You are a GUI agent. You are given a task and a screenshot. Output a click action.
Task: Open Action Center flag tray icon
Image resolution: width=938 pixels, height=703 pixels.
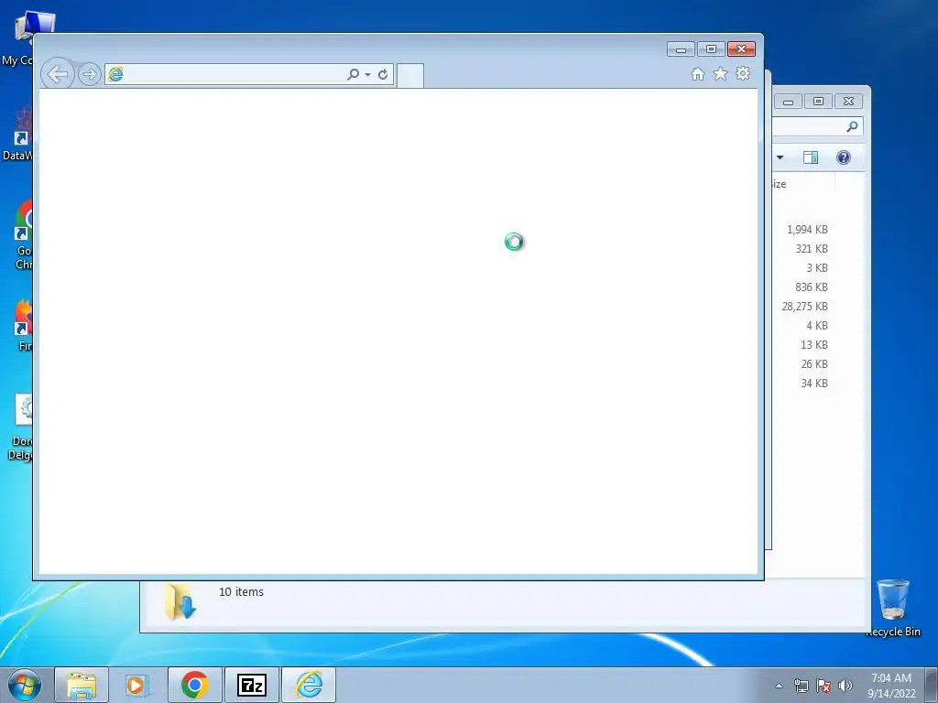(823, 686)
